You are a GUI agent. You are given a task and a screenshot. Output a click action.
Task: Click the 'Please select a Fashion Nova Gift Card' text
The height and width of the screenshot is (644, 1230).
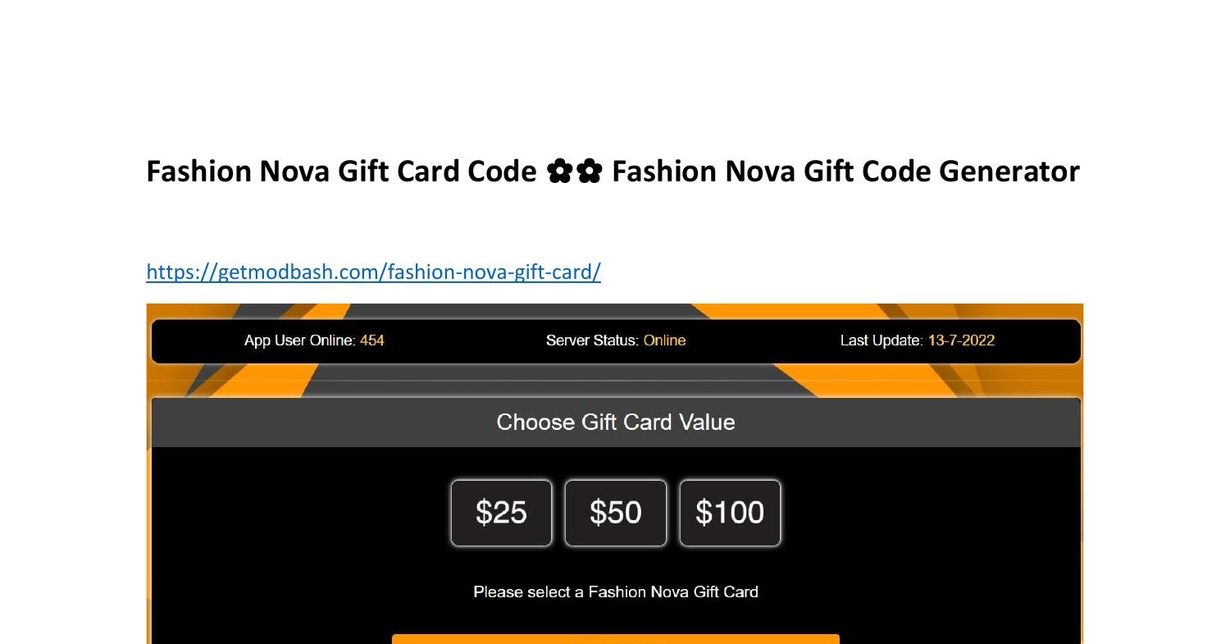tap(616, 591)
